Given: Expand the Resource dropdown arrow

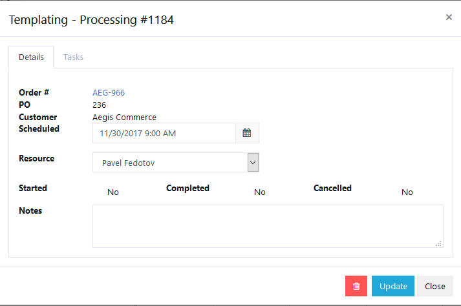Looking at the screenshot, I should pos(253,163).
